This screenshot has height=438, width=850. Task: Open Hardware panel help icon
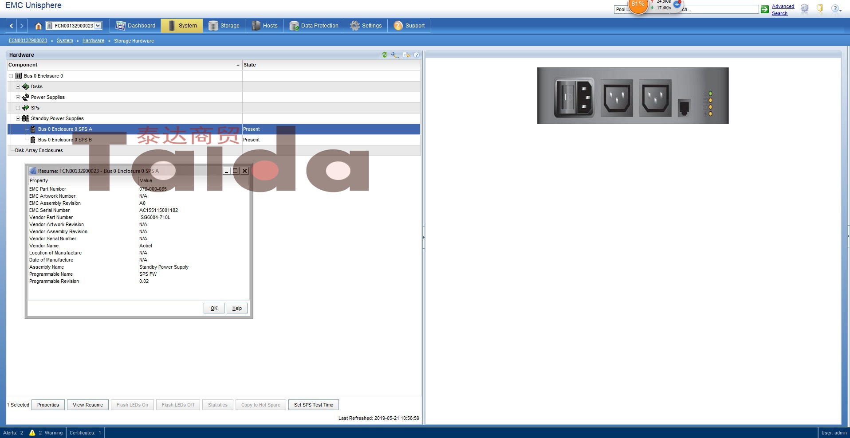pyautogui.click(x=417, y=55)
